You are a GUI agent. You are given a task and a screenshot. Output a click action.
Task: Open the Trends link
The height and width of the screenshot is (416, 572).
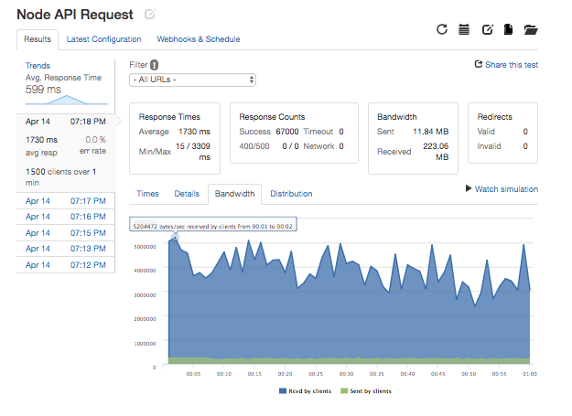[x=38, y=66]
